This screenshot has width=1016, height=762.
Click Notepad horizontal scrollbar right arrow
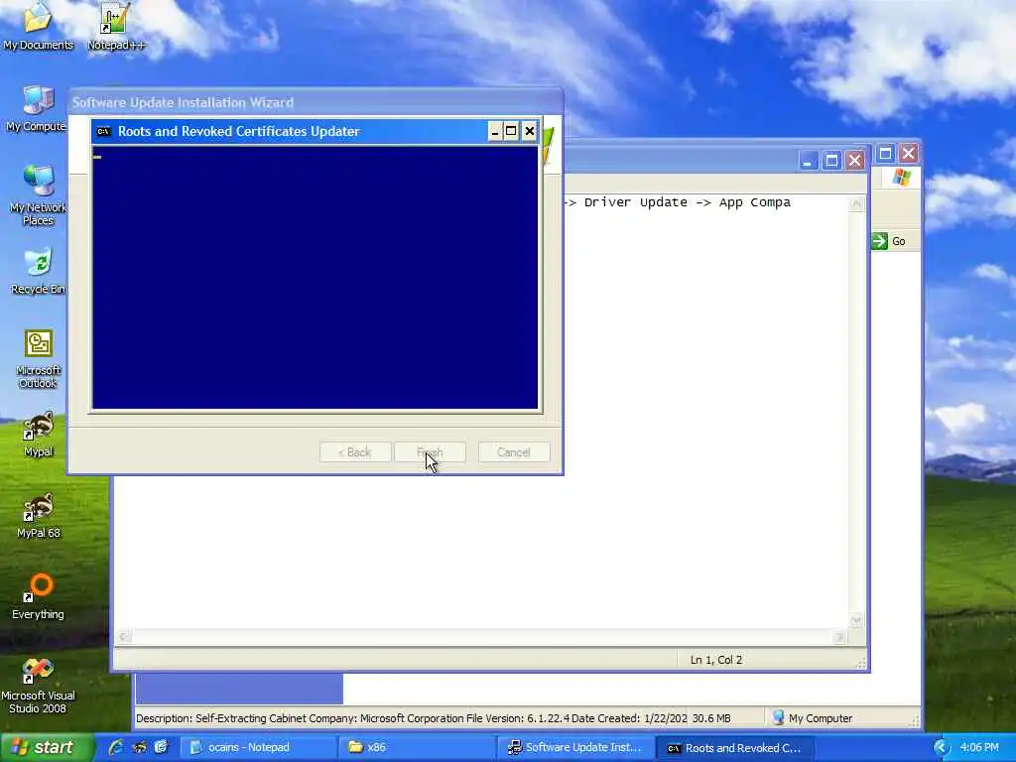tap(839, 637)
